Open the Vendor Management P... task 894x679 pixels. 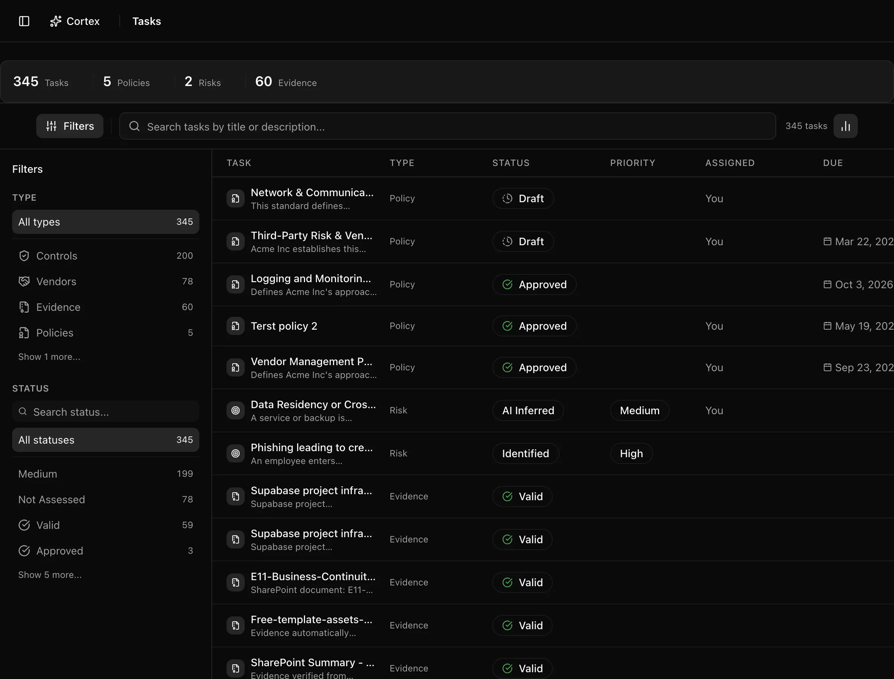point(311,361)
